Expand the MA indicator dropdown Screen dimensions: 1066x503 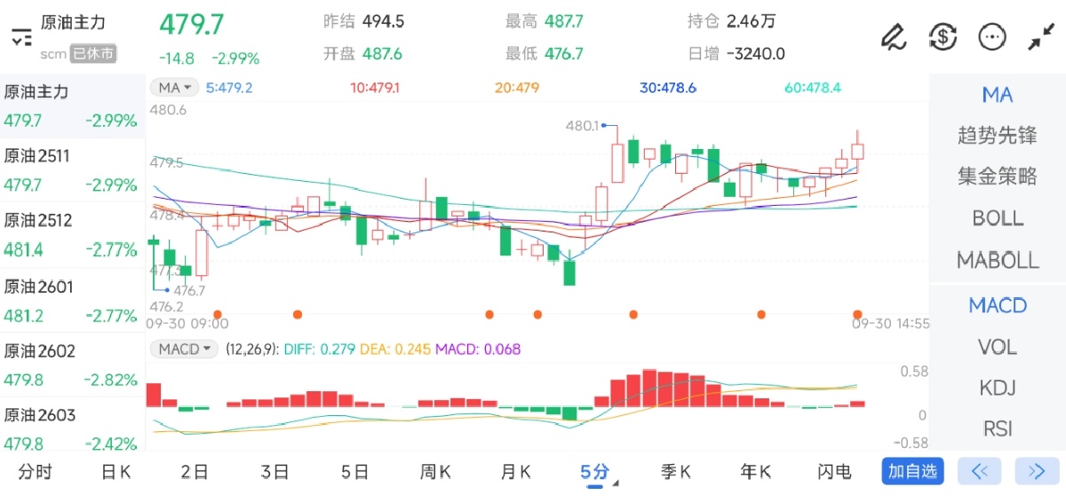(174, 88)
